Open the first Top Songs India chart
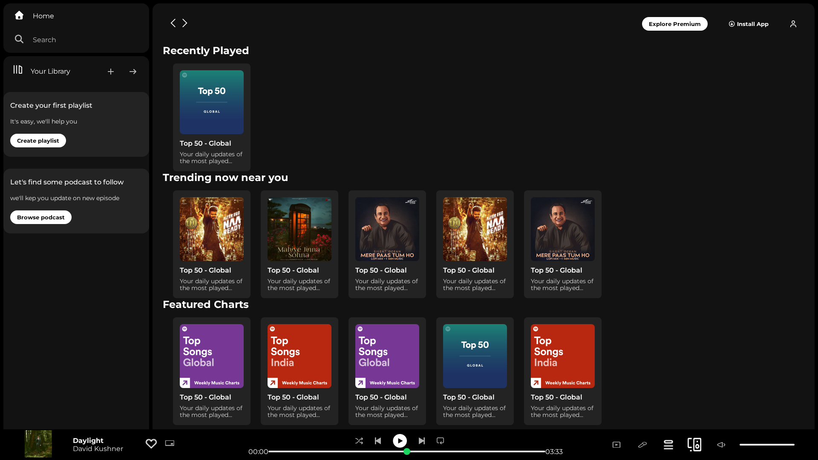This screenshot has height=460, width=818. (300, 371)
